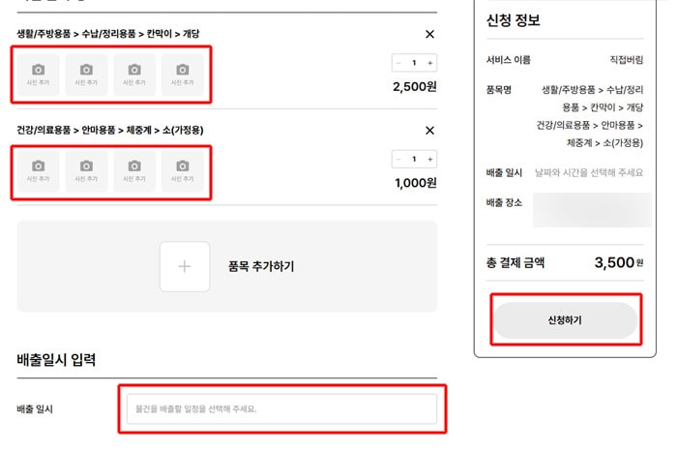Open the 배출 일시 schedule input field

point(282,408)
